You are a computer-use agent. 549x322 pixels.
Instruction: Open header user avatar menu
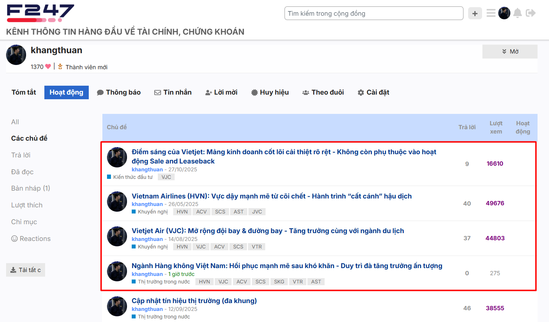[504, 13]
